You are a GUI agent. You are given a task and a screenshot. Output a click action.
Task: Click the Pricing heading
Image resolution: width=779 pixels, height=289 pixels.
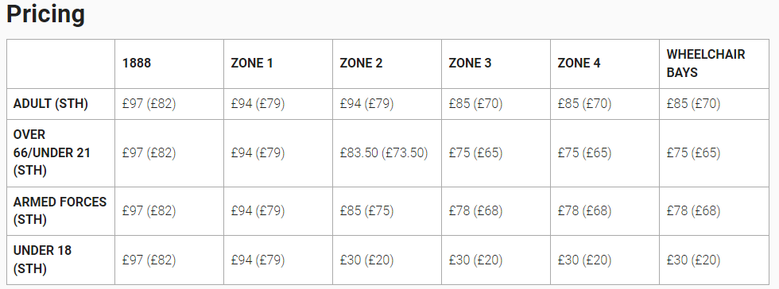(x=46, y=15)
